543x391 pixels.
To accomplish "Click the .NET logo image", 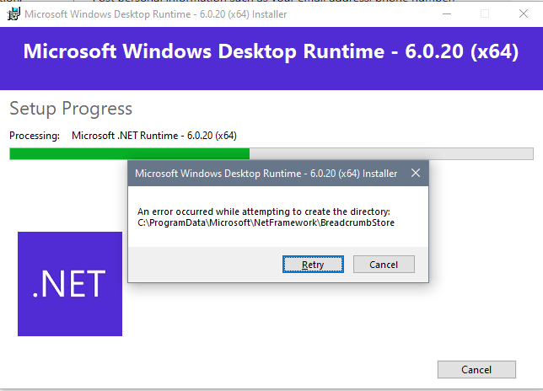I will [x=70, y=284].
